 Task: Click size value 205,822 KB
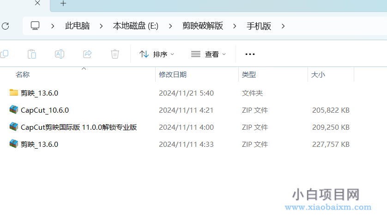[331, 110]
